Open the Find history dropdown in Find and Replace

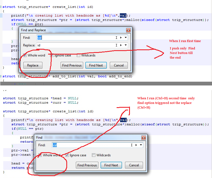(x=126, y=38)
